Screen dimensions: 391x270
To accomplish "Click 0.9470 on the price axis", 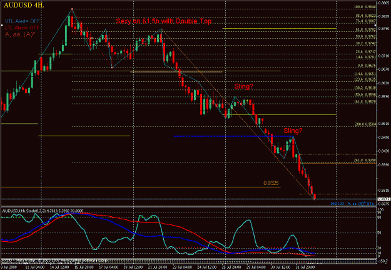I will click(x=383, y=137).
